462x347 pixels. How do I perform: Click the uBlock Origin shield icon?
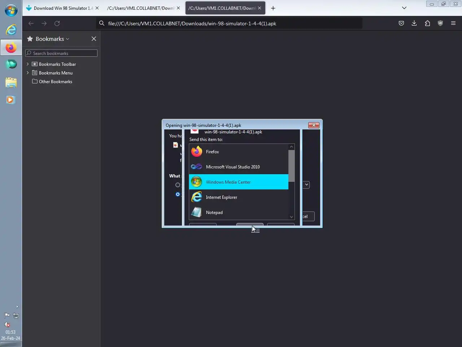(x=440, y=23)
